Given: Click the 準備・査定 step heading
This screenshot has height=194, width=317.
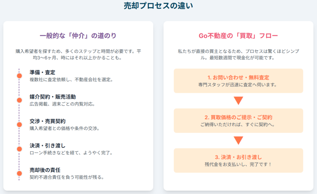Looking at the screenshot, I should 42,72.
